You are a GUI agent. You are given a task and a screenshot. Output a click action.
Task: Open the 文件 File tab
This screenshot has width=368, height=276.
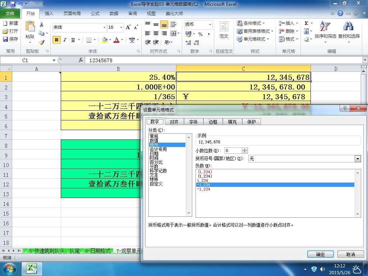(10, 14)
